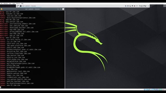Open the VirtualBox Machine menu

[x=6, y=3]
